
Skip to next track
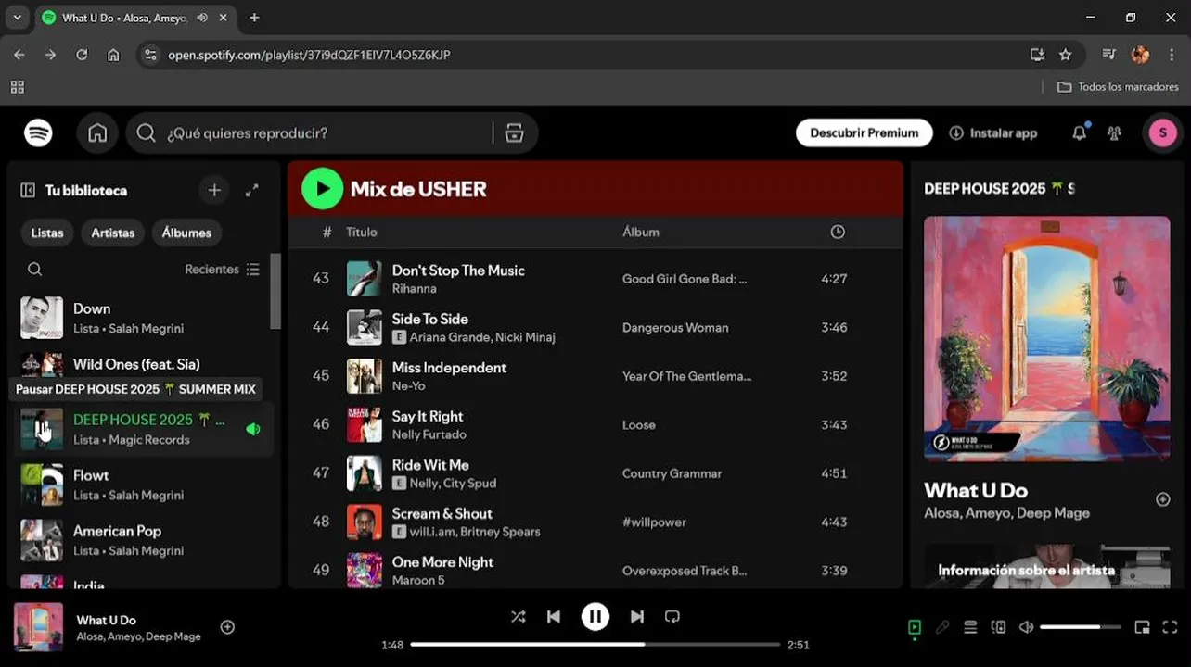point(637,617)
